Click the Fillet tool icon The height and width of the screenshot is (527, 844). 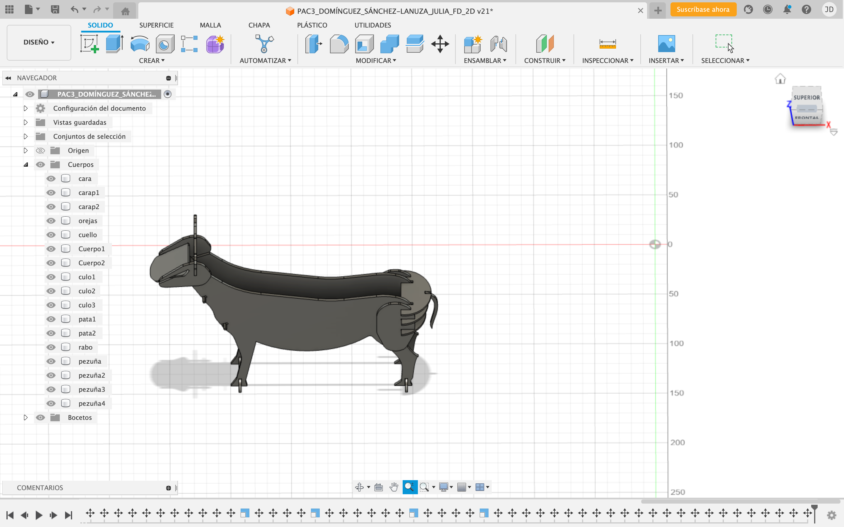click(339, 44)
